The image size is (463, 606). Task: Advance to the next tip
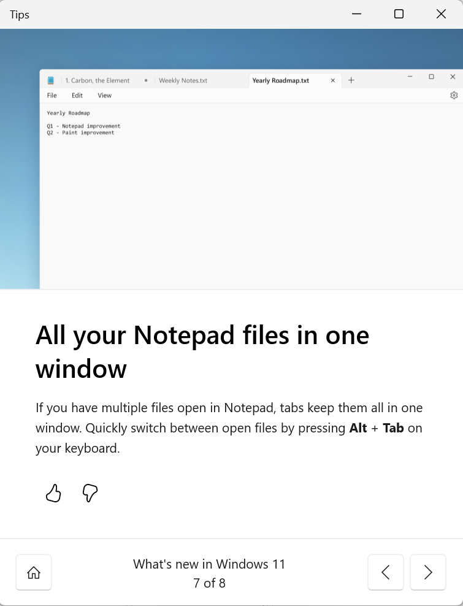[x=428, y=572]
